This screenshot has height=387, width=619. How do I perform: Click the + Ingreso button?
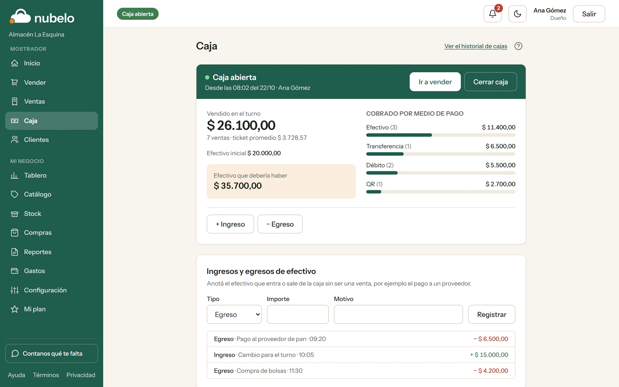coord(230,224)
